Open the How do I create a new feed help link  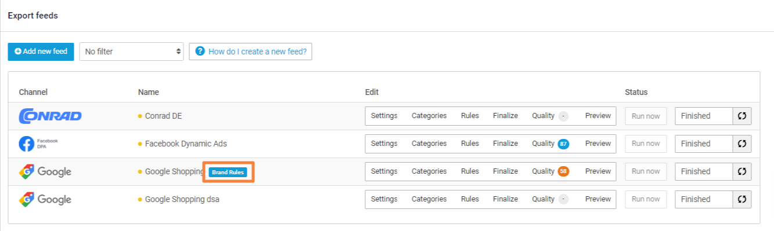click(251, 52)
